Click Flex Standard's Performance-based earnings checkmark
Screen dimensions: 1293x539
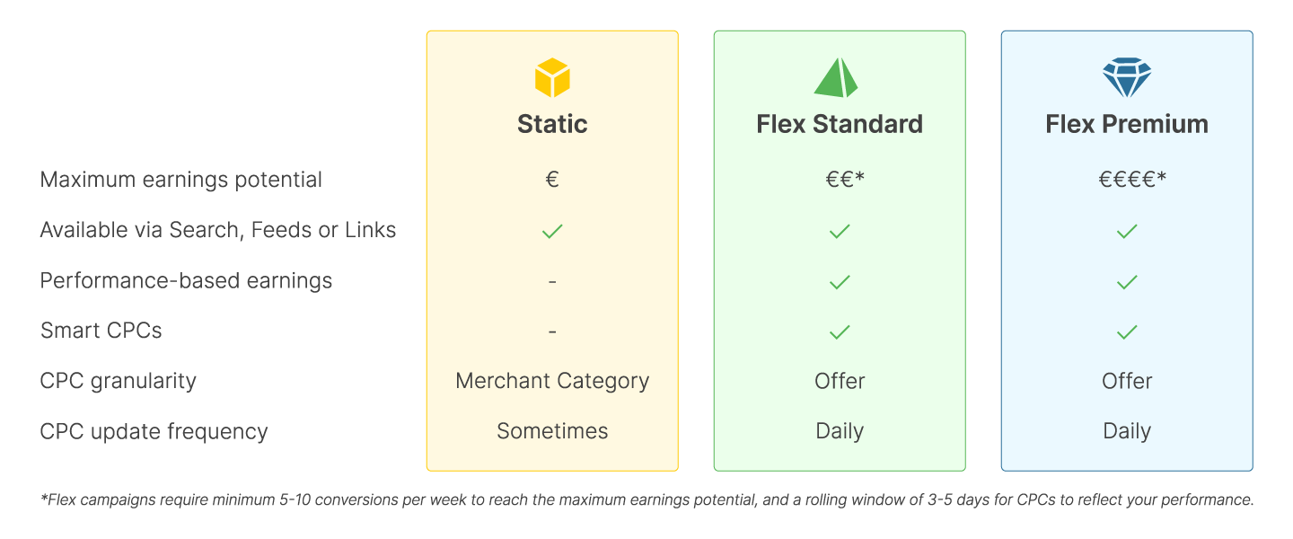(840, 282)
